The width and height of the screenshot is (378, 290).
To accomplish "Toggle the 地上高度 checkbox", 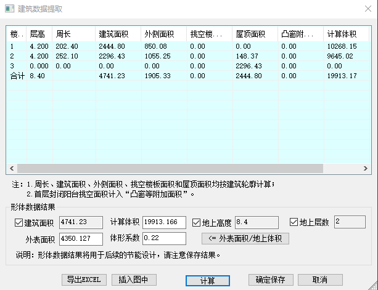I will click(x=197, y=223).
